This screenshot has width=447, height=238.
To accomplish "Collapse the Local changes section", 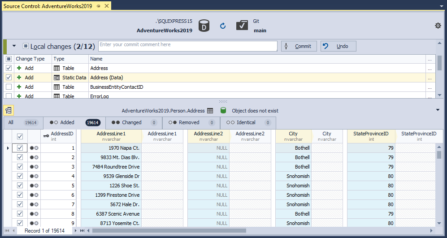I will [14, 46].
